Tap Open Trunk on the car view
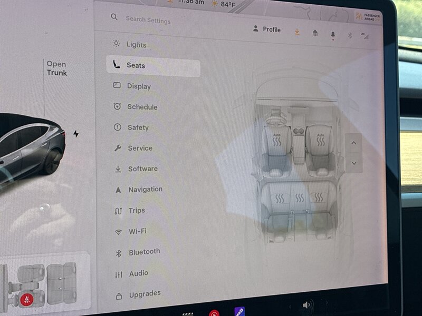Screen dimensions: 422x316 point(56,68)
